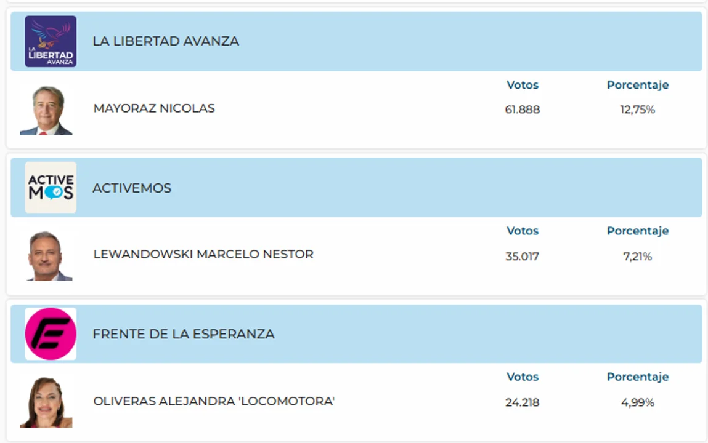Click candidate name LEWANDOWSKI MARCELO NESTOR
The width and height of the screenshot is (708, 443).
point(203,254)
